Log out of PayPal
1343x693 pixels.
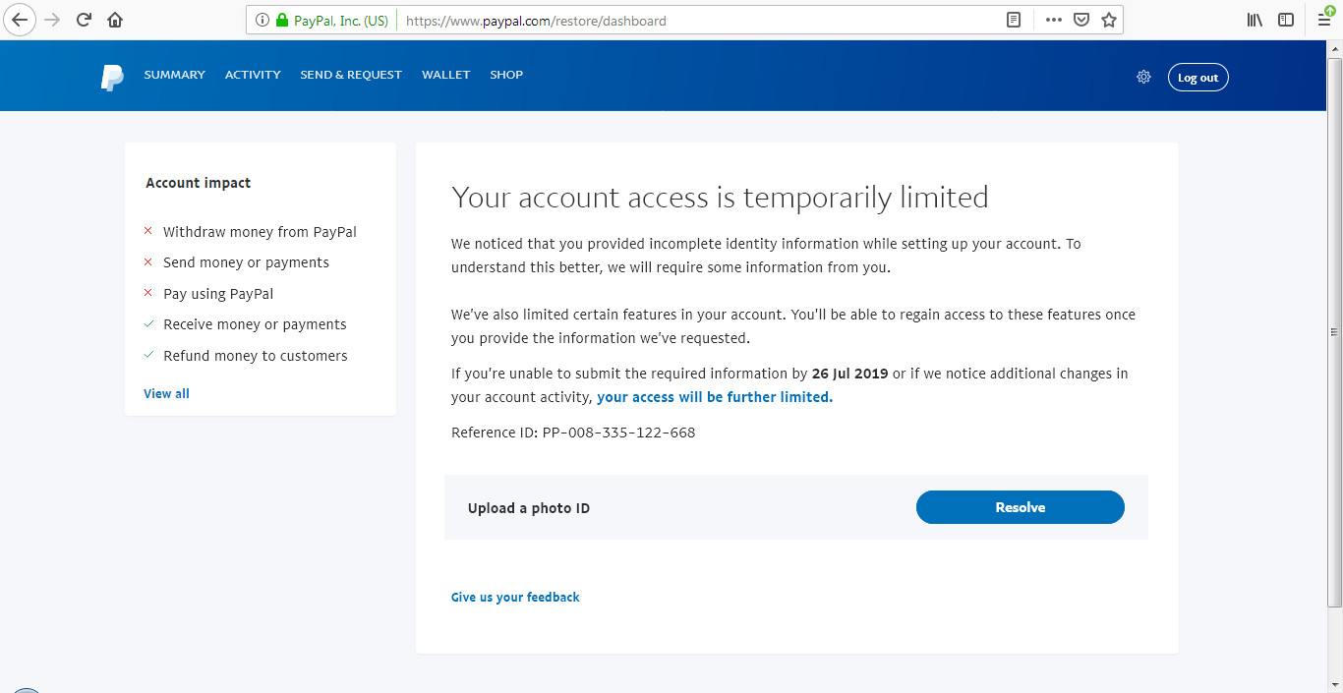tap(1197, 78)
